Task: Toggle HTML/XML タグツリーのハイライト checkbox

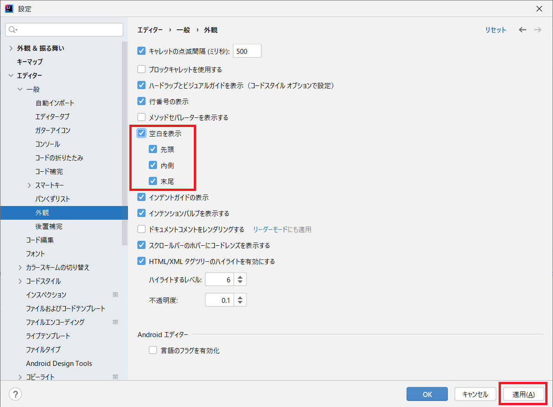Action: (142, 261)
